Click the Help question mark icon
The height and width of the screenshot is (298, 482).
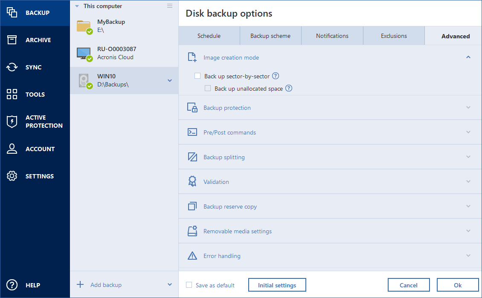[x=12, y=285]
